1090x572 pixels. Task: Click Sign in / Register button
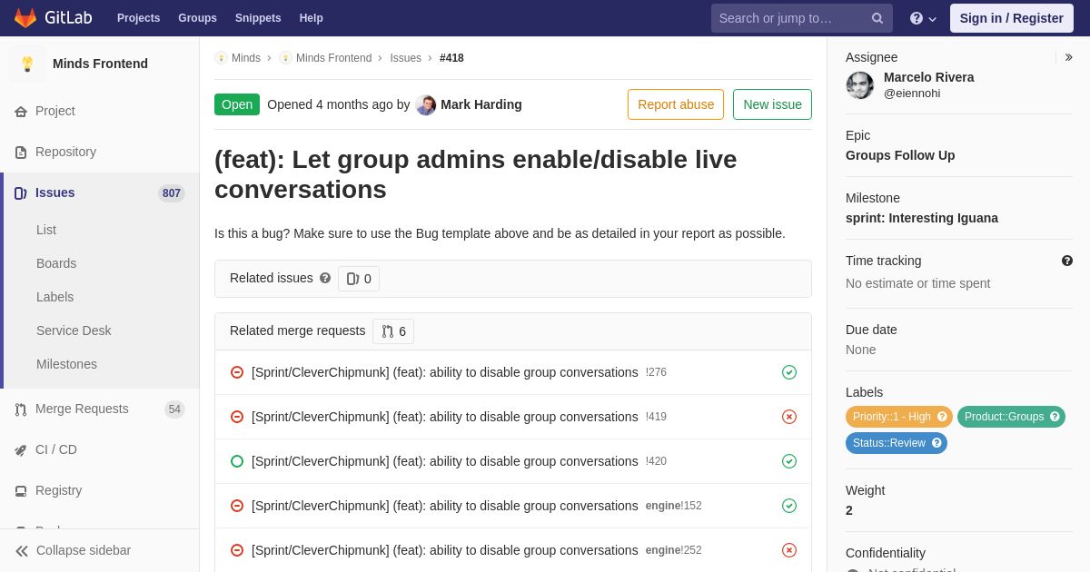(1011, 18)
